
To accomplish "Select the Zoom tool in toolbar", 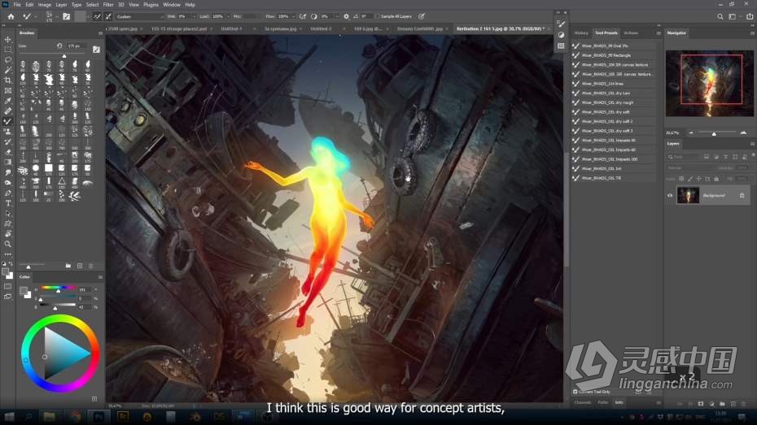I will pyautogui.click(x=7, y=244).
